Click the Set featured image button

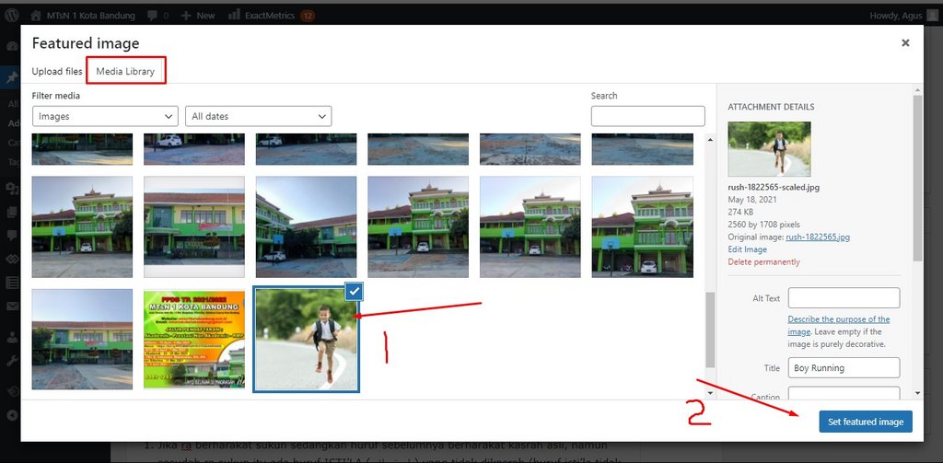(x=866, y=422)
